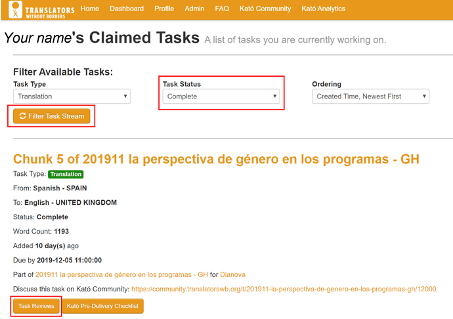Click the green Translation task type badge
This screenshot has height=319, width=453.
pos(66,174)
